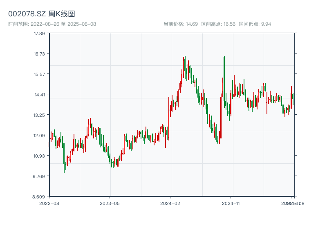Click the 区间低点 9.94 label

click(255, 24)
